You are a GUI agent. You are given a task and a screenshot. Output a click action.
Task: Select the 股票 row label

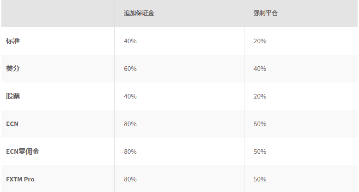(13, 96)
